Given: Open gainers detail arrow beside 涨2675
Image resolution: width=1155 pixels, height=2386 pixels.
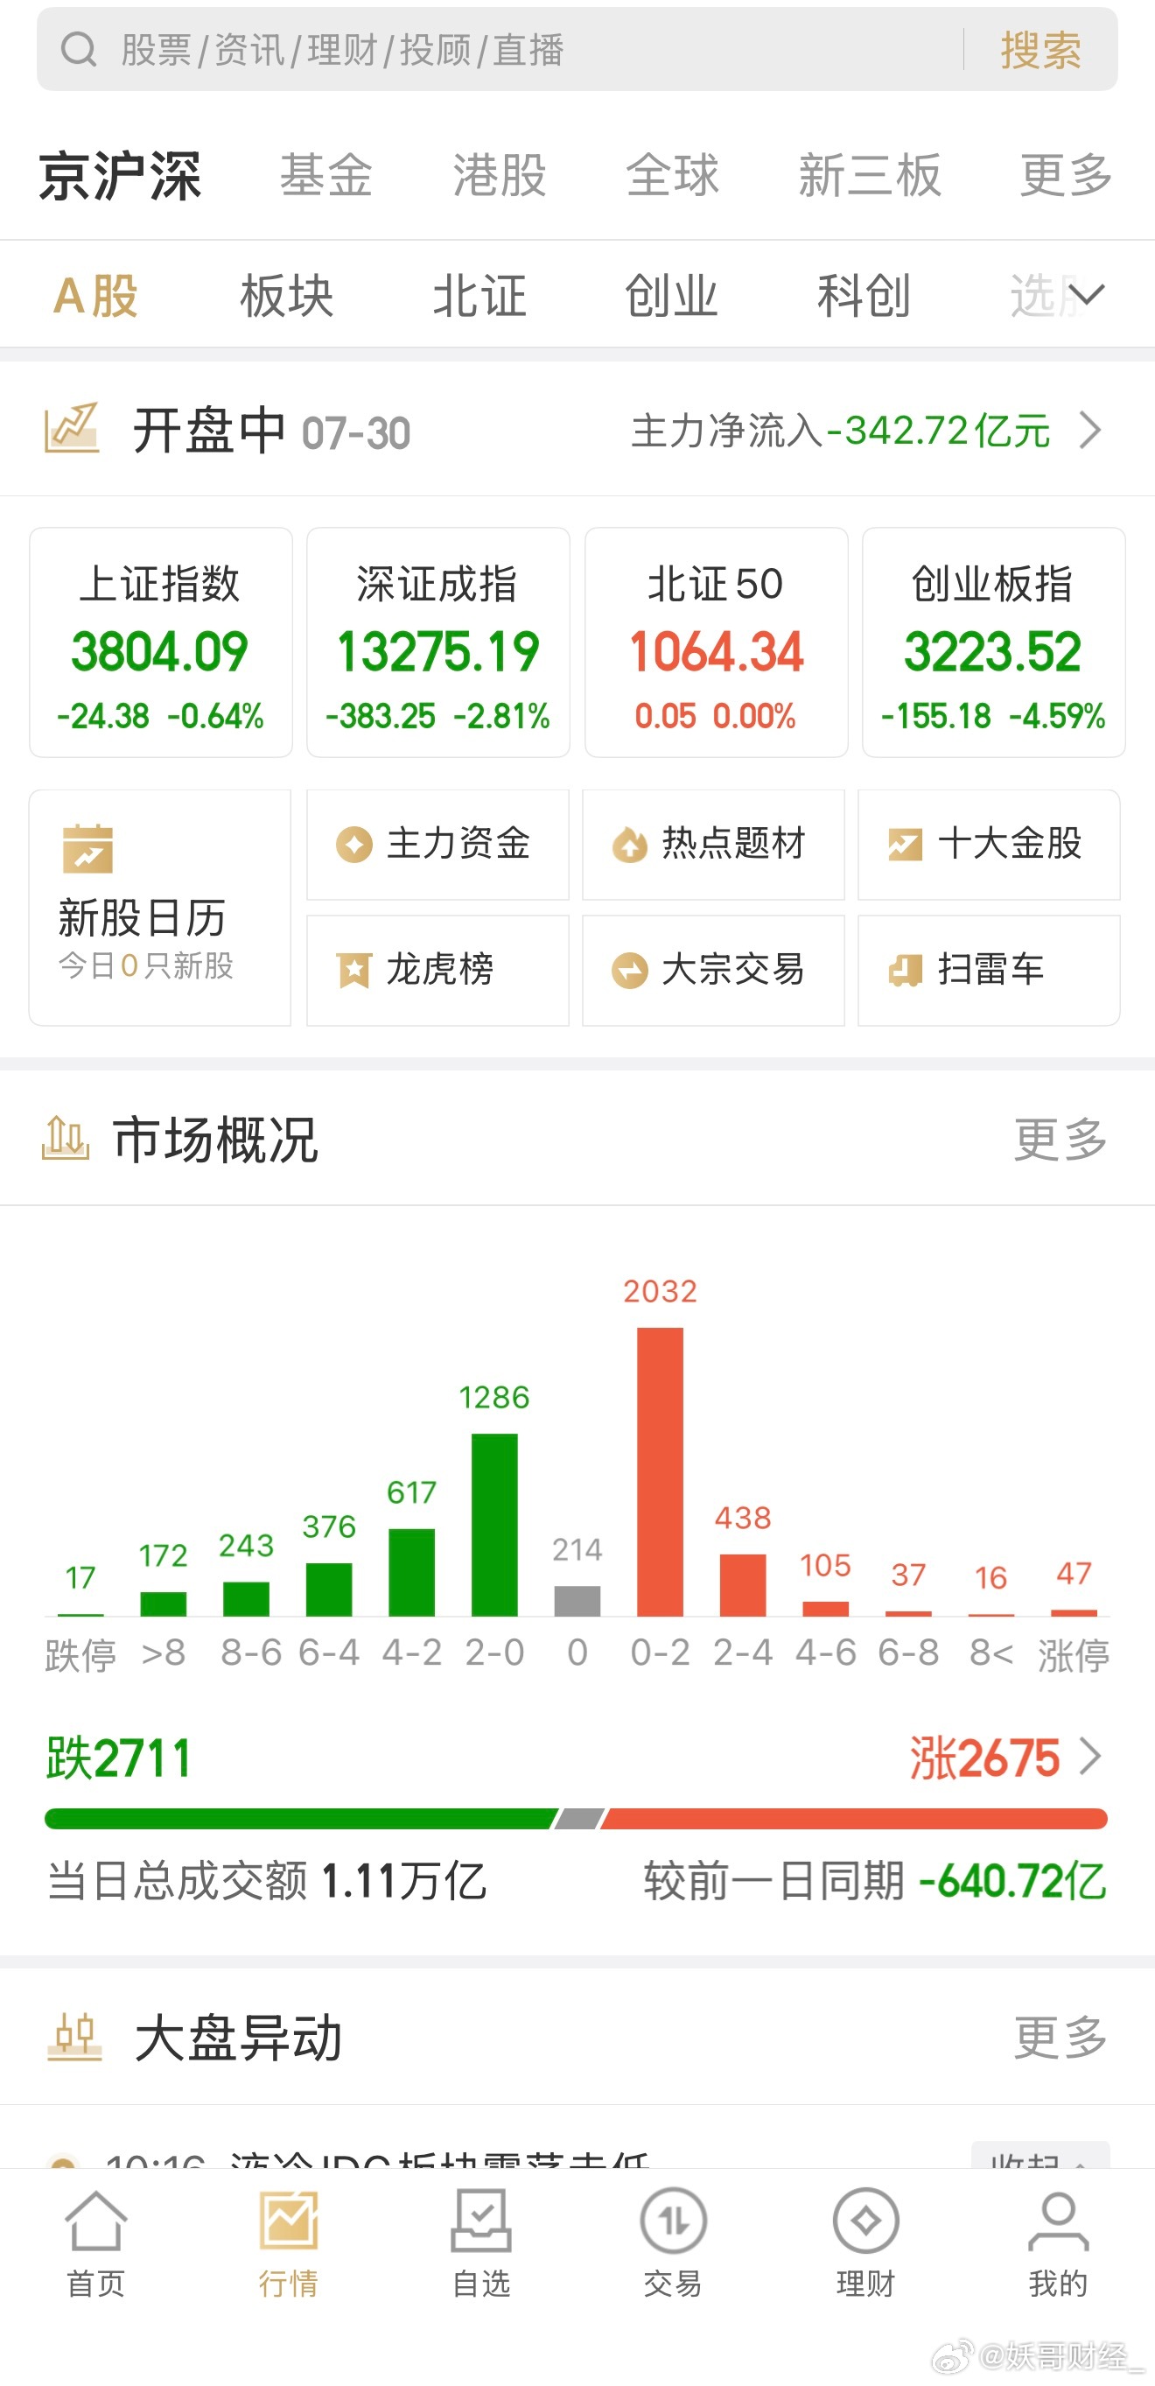Looking at the screenshot, I should pyautogui.click(x=1091, y=1757).
